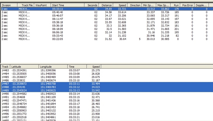Viewport: 213px width, 121px height.
Task: Select the run starting at 06:11:47
Action: pos(107,19)
